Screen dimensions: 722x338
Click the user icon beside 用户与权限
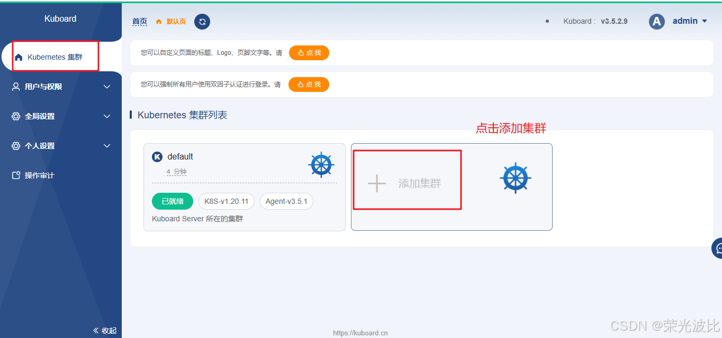[16, 87]
